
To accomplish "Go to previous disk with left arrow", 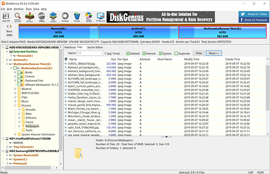I will coord(7,26).
